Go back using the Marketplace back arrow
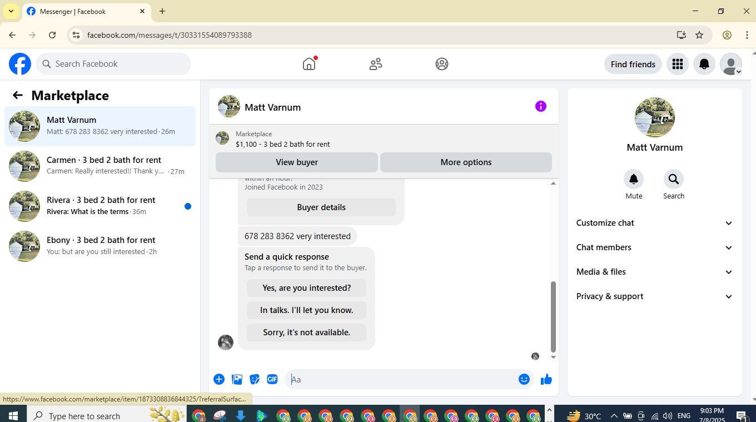Viewport: 756px width, 422px height. pyautogui.click(x=17, y=95)
